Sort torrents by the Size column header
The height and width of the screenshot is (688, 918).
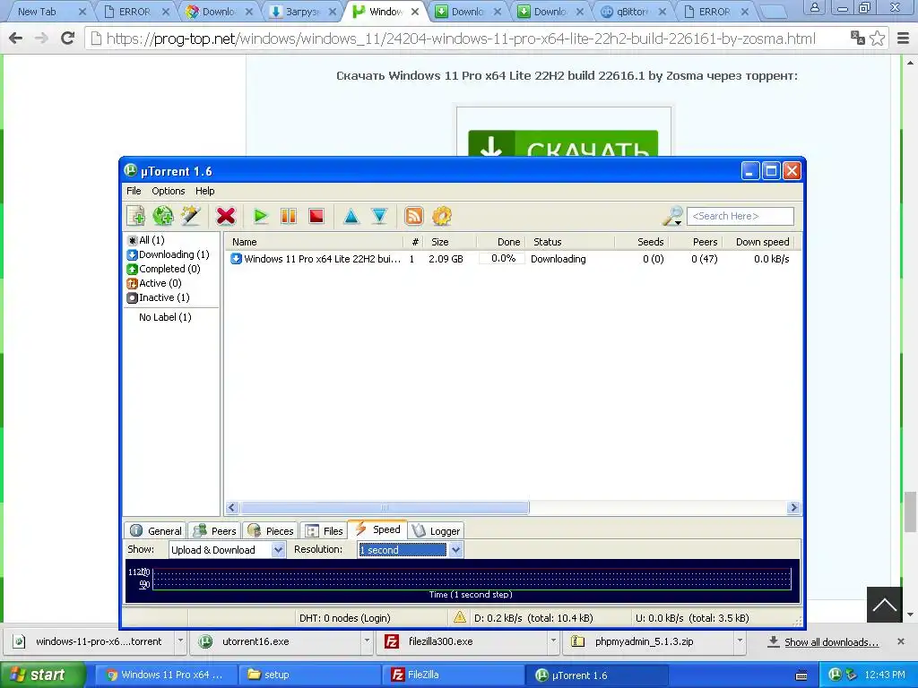(x=450, y=242)
